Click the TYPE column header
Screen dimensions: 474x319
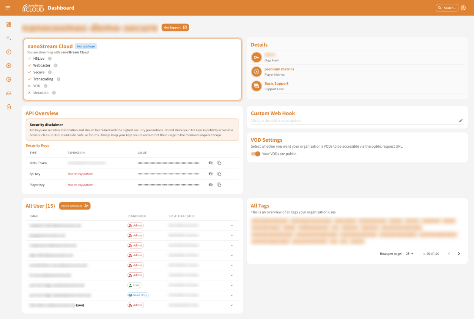(x=33, y=153)
